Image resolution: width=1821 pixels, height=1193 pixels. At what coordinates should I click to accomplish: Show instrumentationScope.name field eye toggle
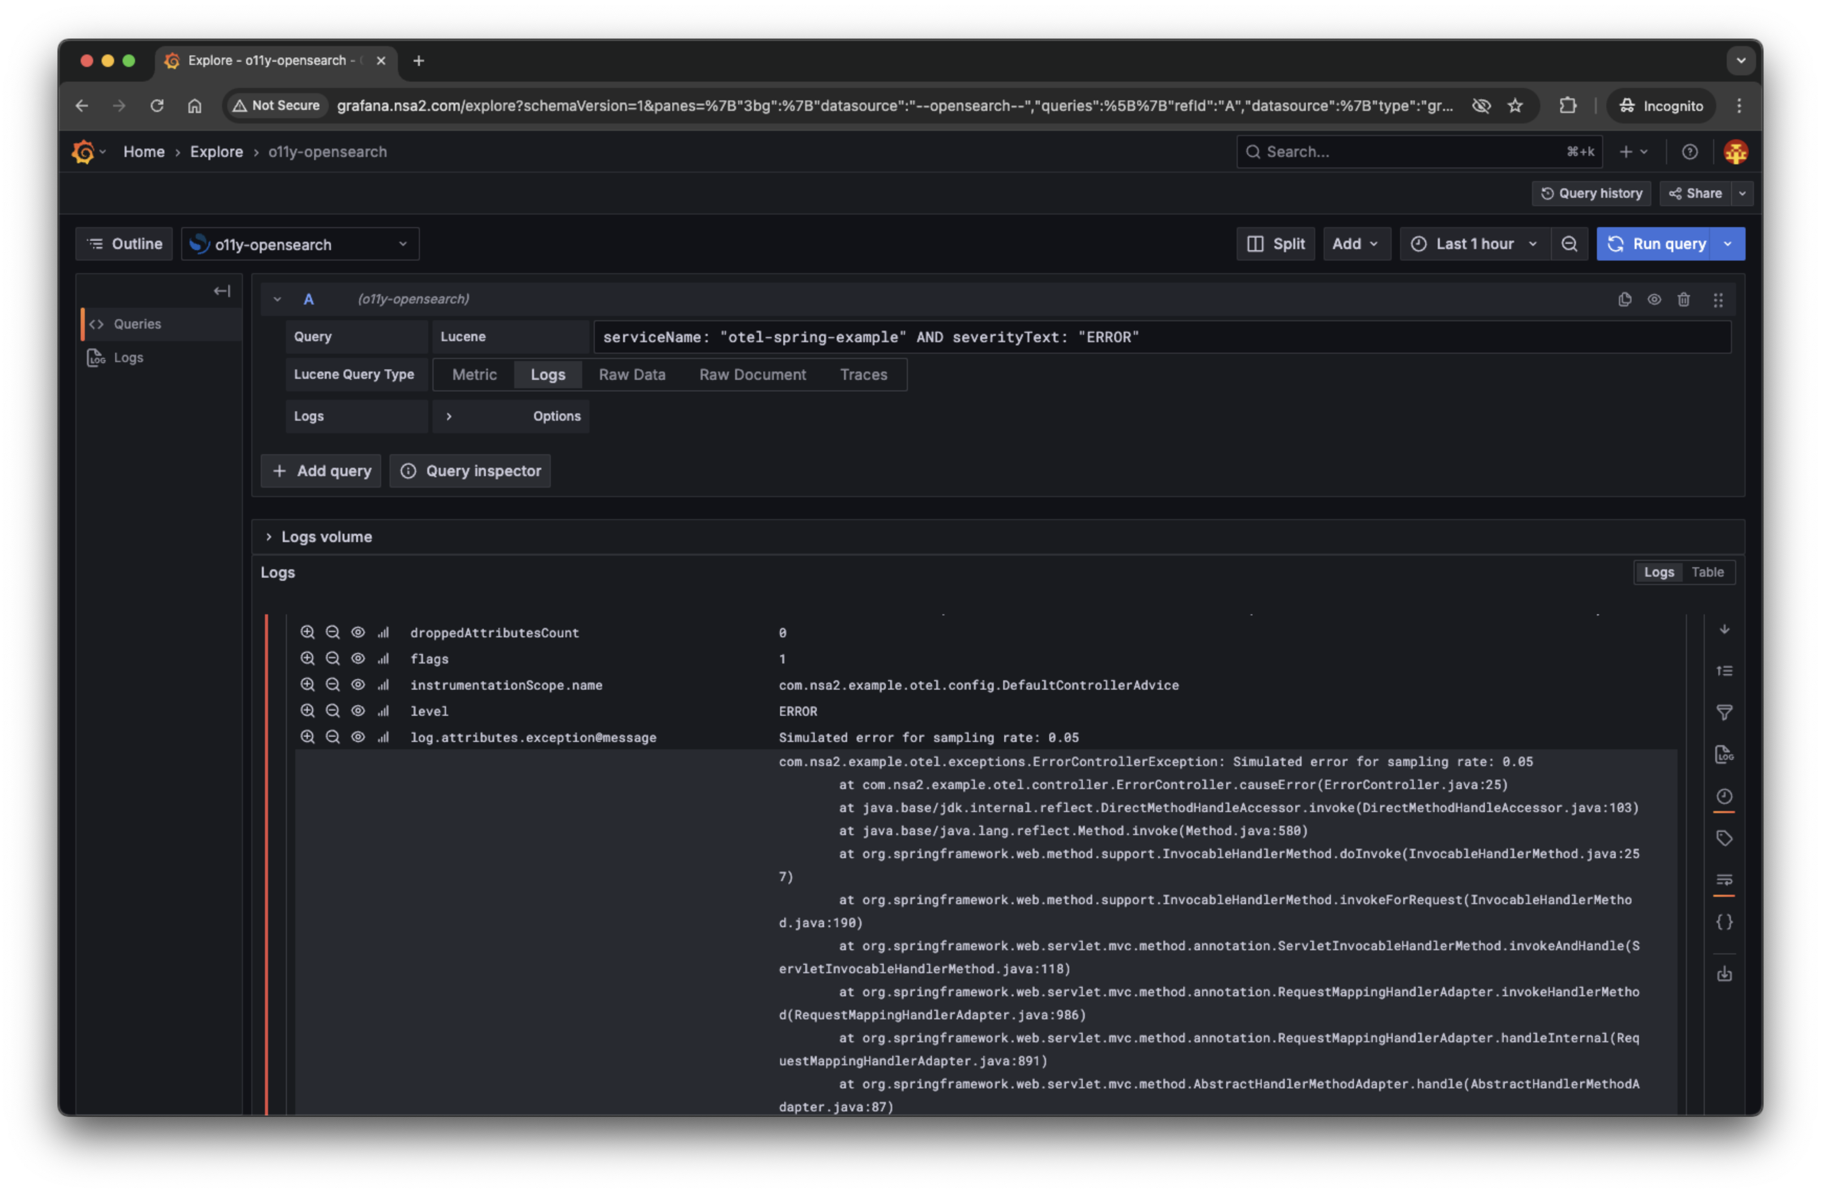(358, 684)
